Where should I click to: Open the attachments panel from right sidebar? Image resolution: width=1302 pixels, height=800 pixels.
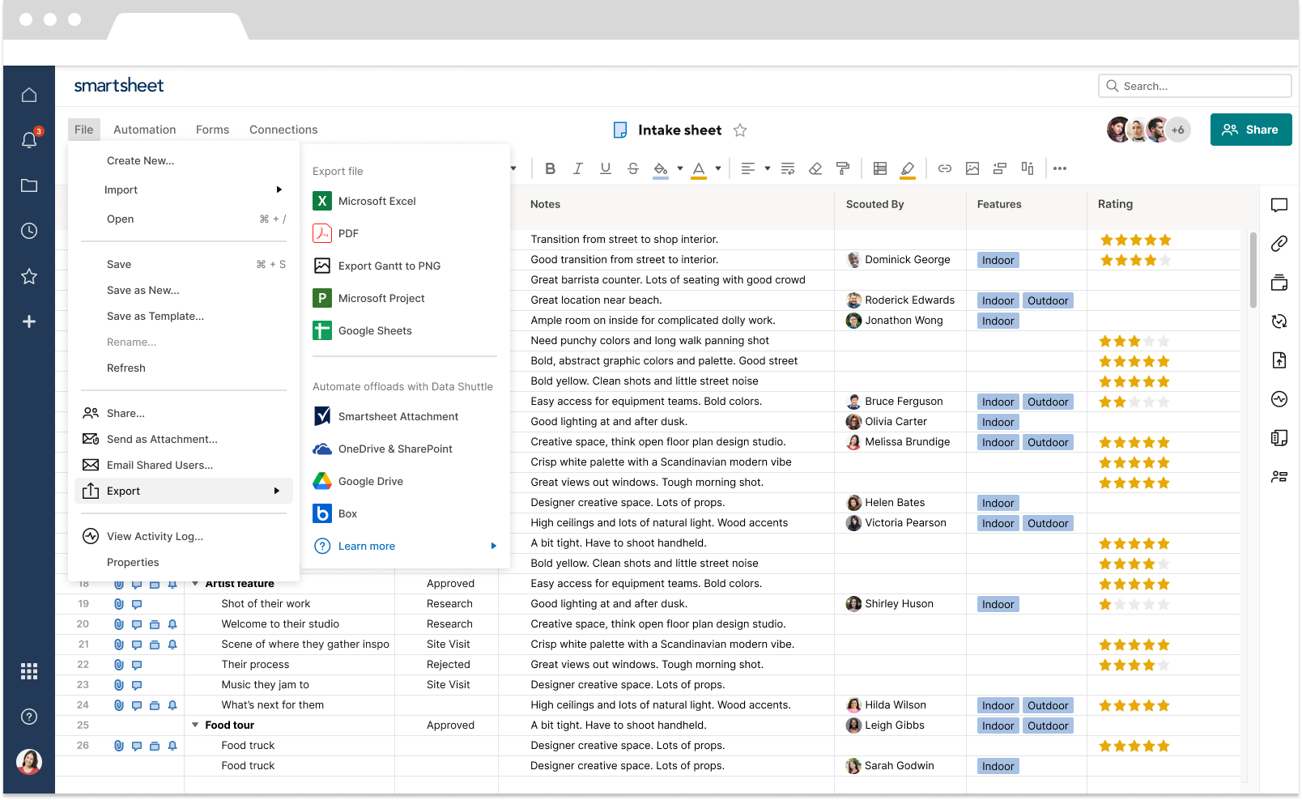[x=1279, y=243]
